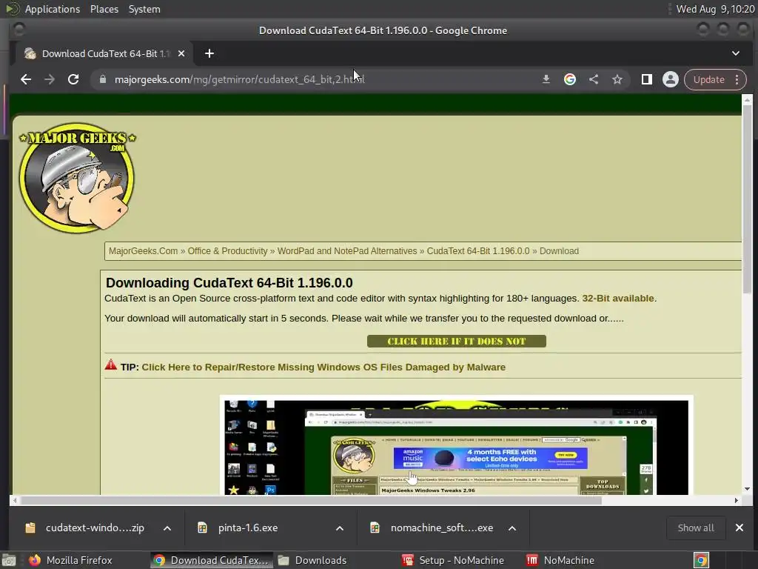This screenshot has height=569, width=758.
Task: Click the CLICK HERE IF IT DOES NOT button
Action: point(456,341)
